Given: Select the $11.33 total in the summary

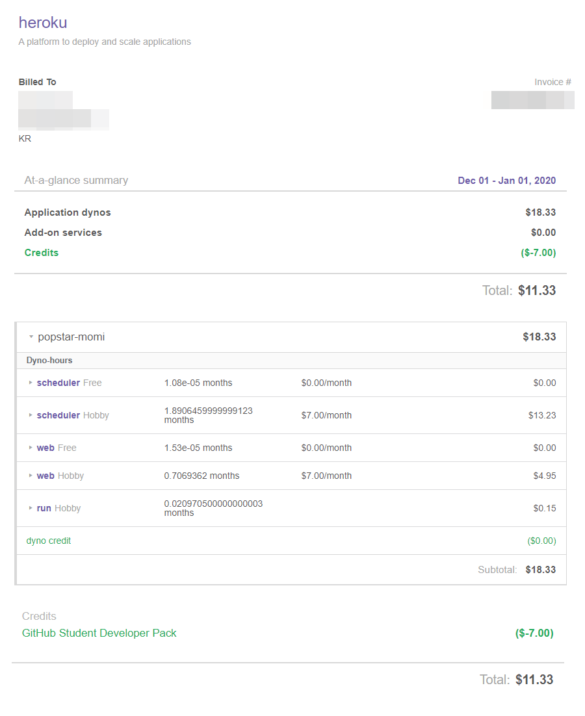Looking at the screenshot, I should point(537,290).
